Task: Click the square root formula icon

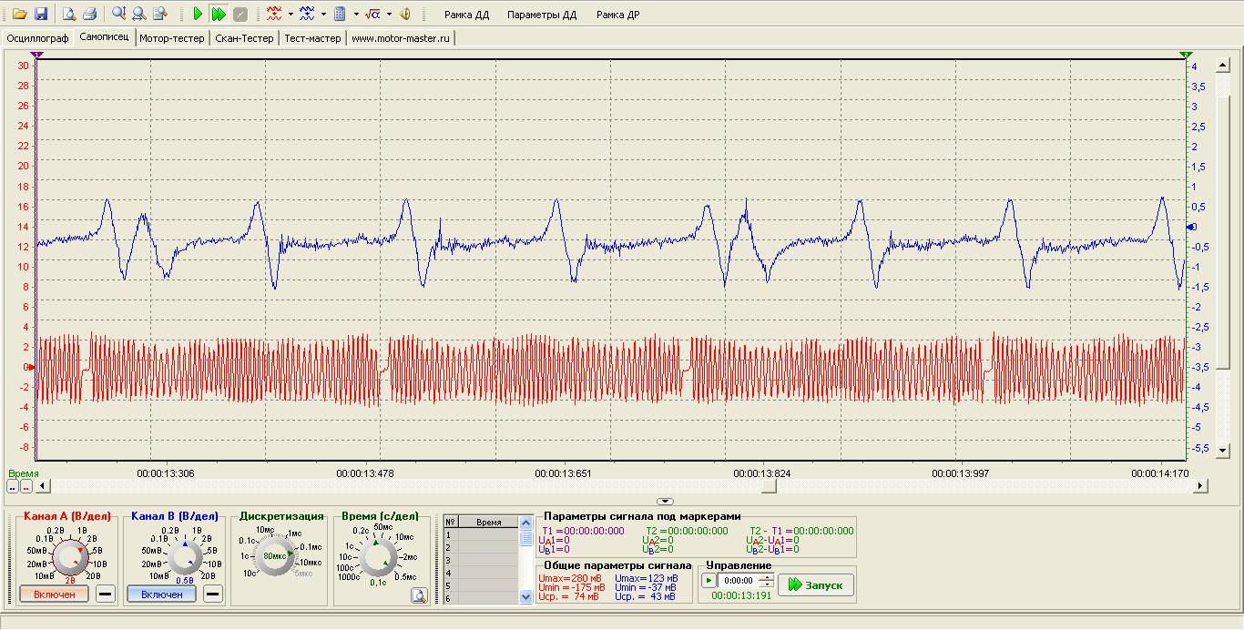Action: [x=372, y=14]
